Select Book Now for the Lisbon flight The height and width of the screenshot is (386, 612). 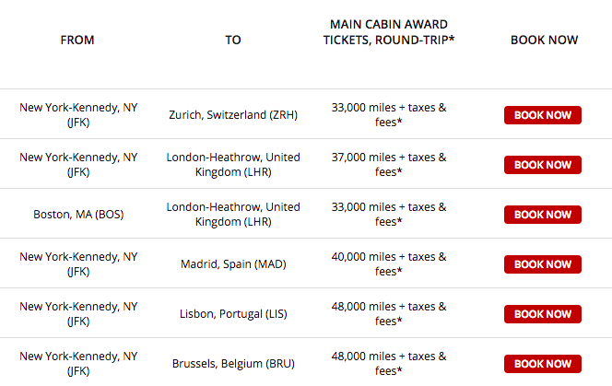pos(543,314)
